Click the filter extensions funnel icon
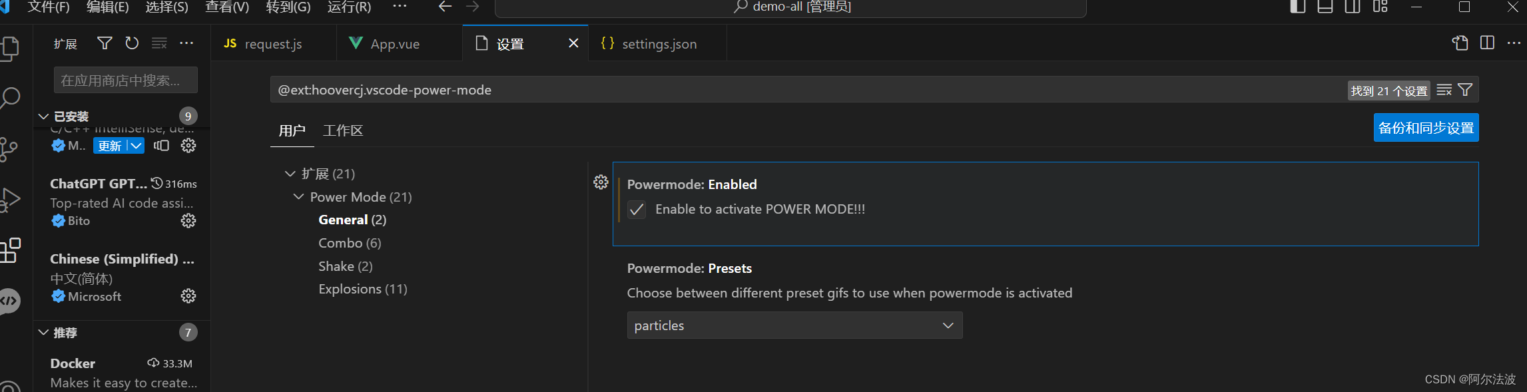 pos(104,43)
